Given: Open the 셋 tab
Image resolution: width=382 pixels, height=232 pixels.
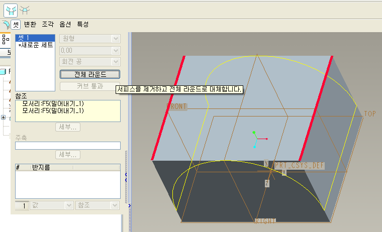Looking at the screenshot, I should (x=16, y=24).
